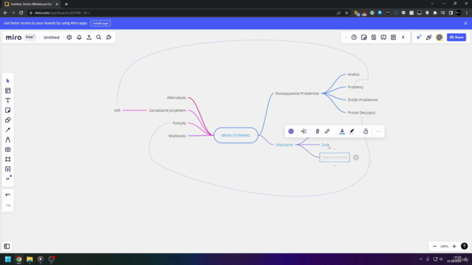Image resolution: width=472 pixels, height=265 pixels.
Task: Click the Share button
Action: click(457, 38)
